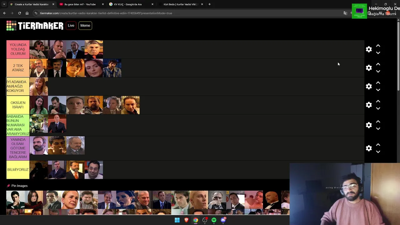Screen dimensions: 400x225
Task: Switch to Kürt Bedo Kurtlar Vadisi Viki tab
Action: [x=181, y=4]
